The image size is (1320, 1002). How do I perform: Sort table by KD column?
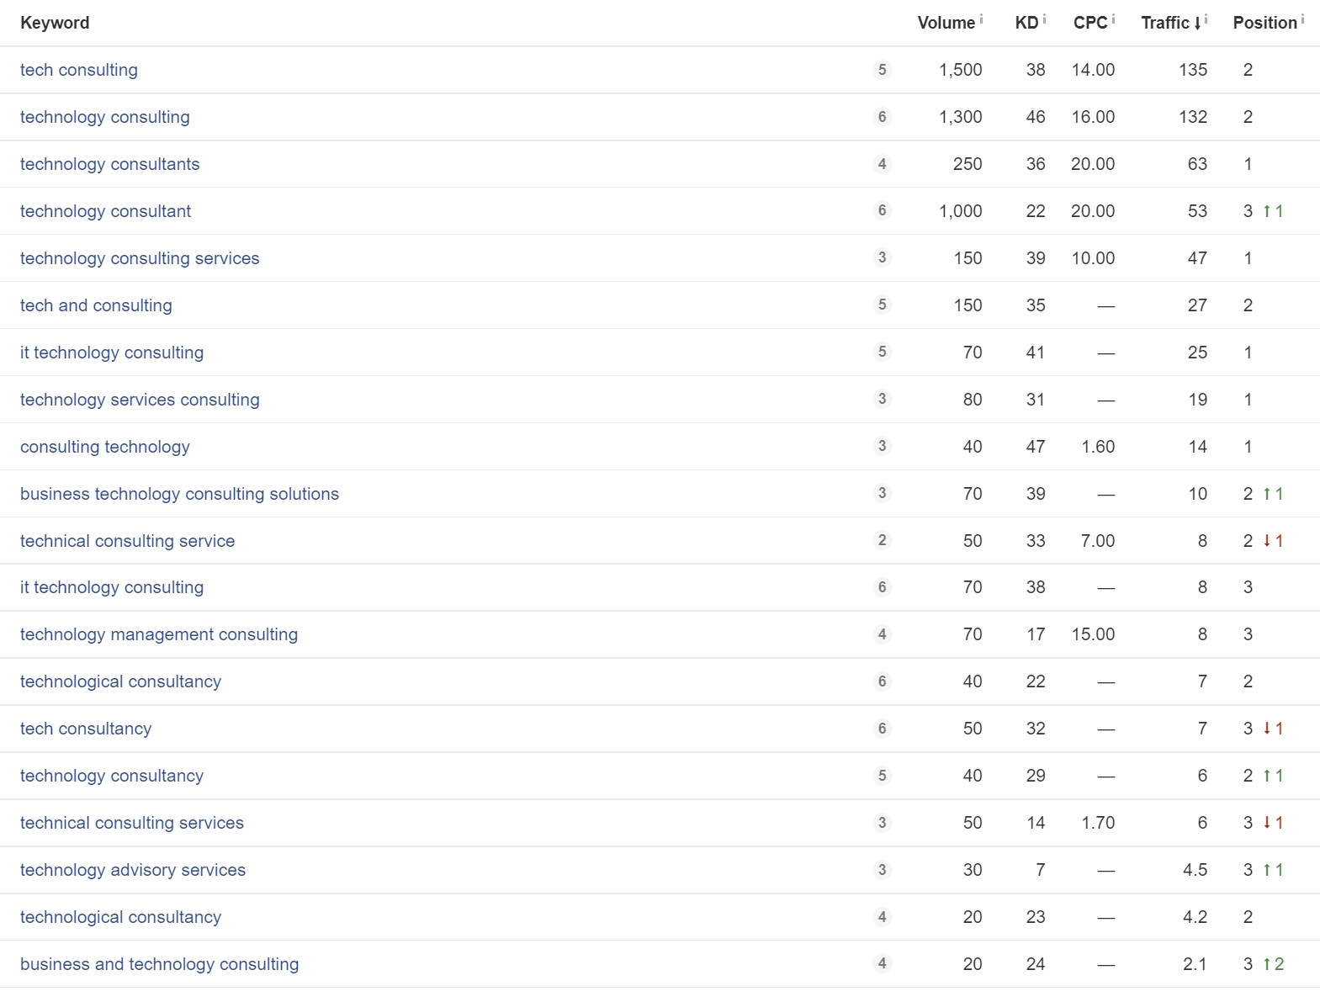click(x=1026, y=23)
